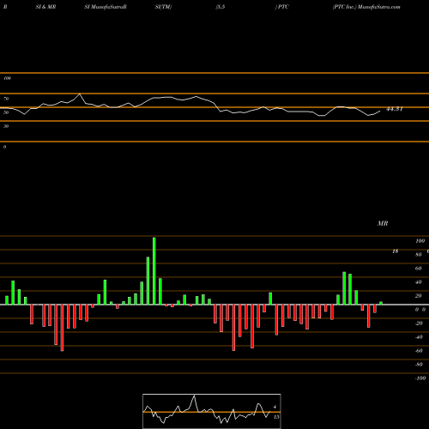Click the RSI axis label 30

6,126
